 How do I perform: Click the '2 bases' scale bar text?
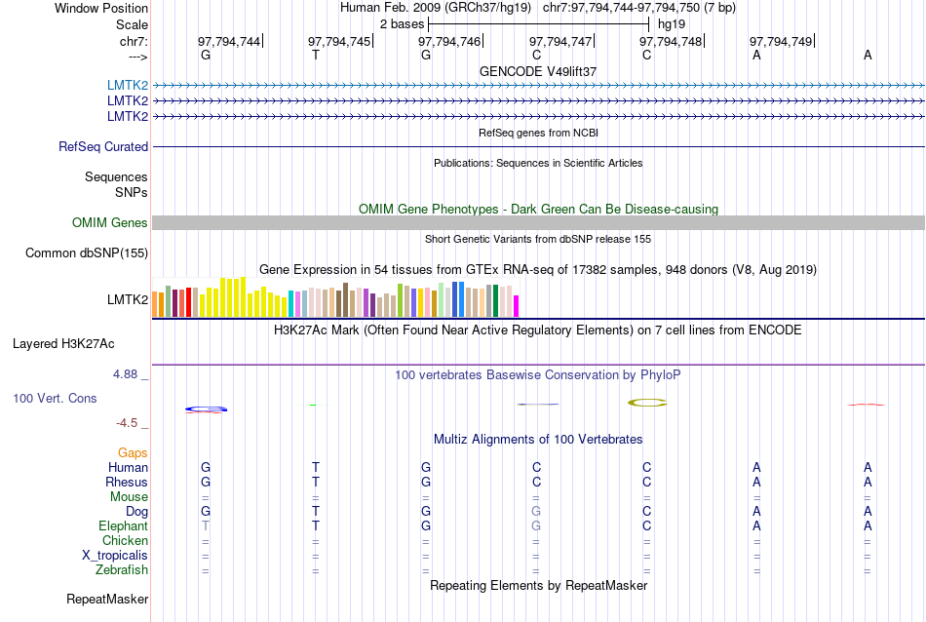(x=402, y=24)
